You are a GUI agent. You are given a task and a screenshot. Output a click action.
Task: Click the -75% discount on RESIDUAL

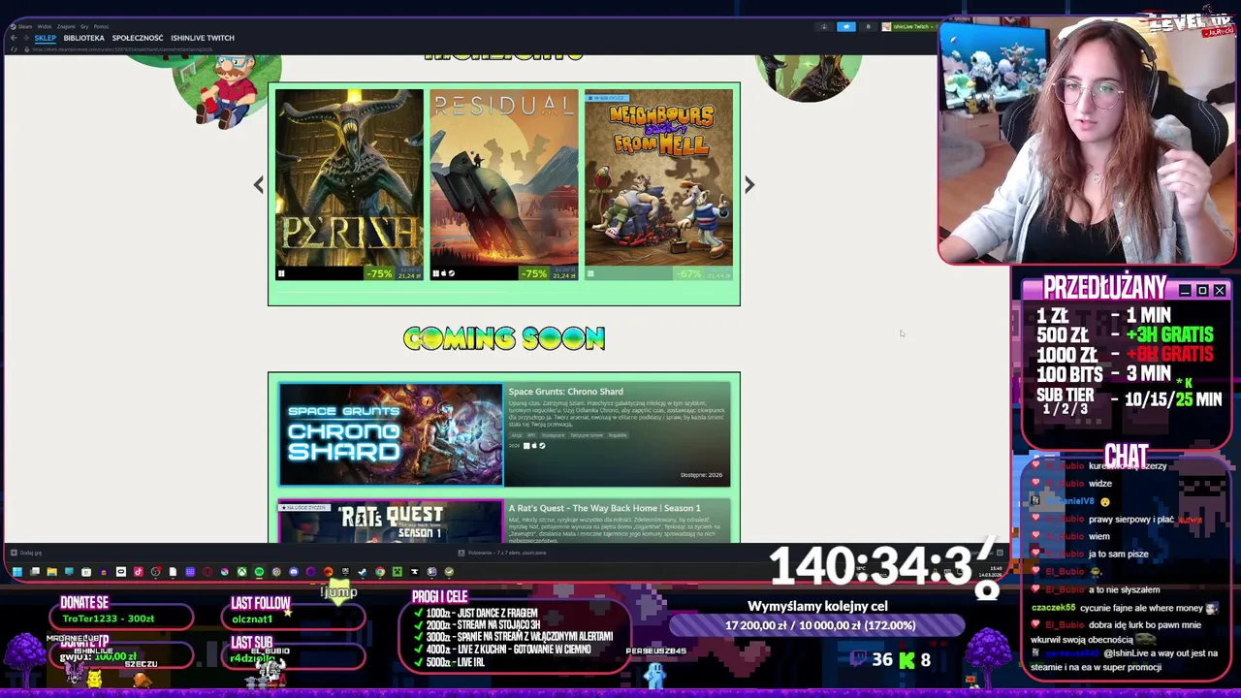(x=534, y=274)
